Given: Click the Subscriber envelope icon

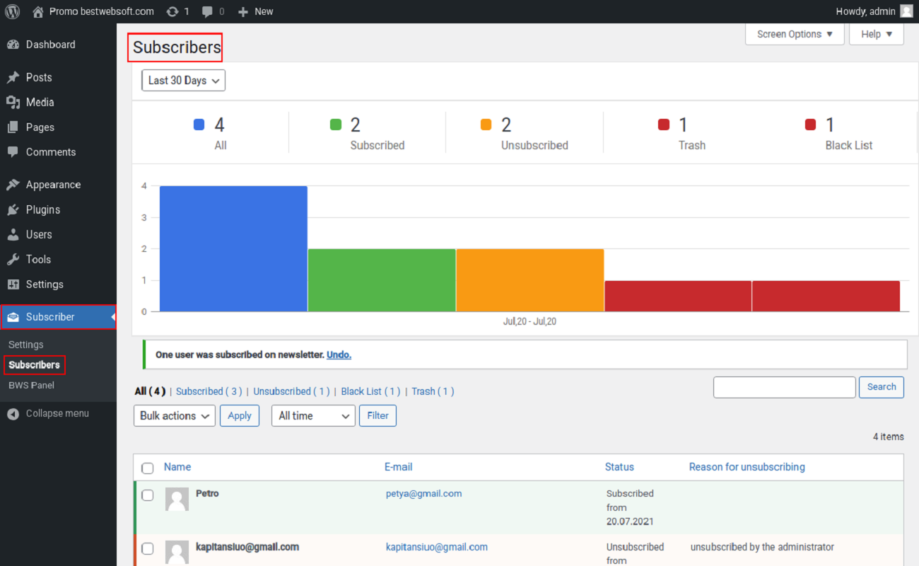Looking at the screenshot, I should point(13,317).
